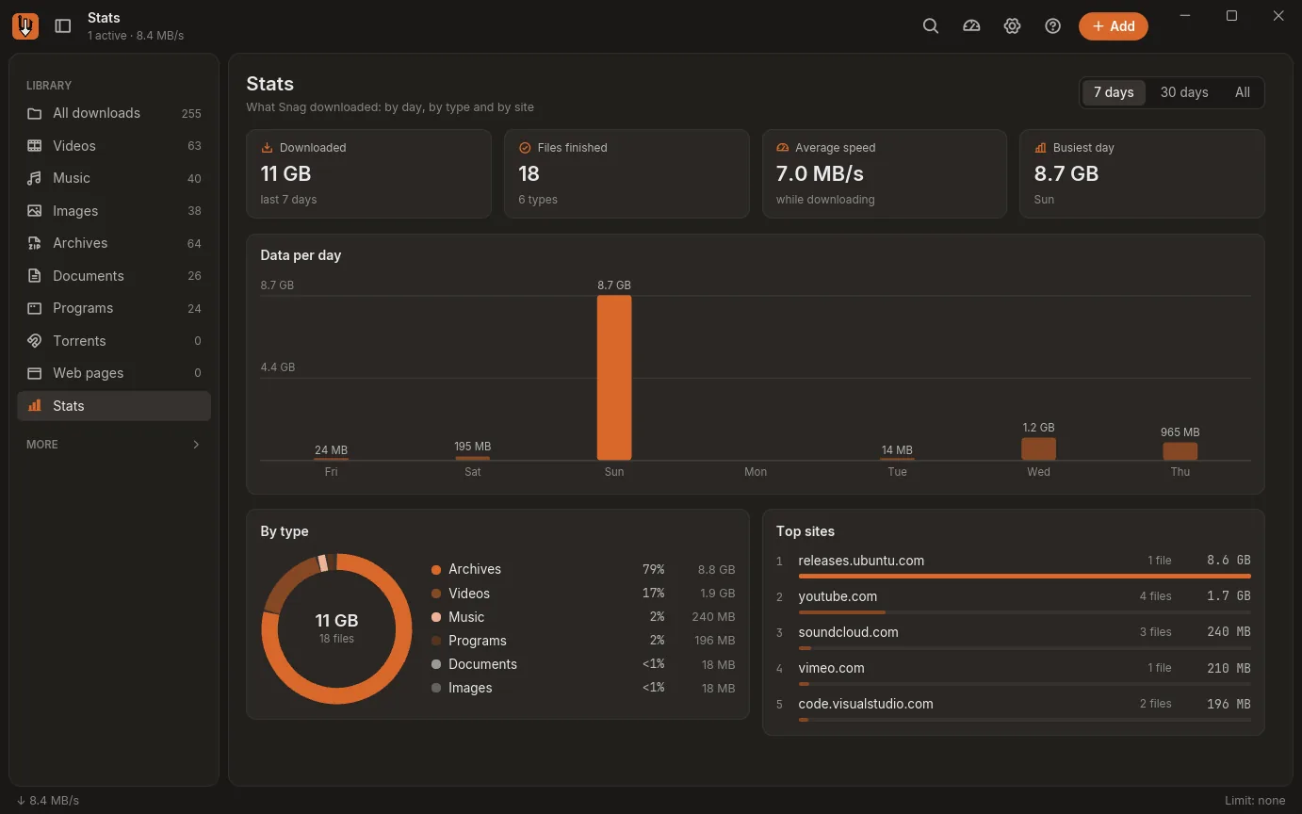Click the Archives zip icon

(35, 243)
